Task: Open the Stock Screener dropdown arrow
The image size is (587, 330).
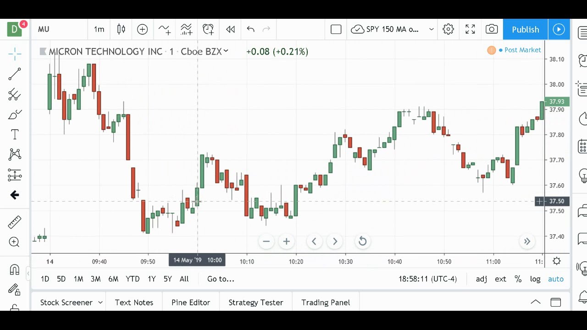Action: pyautogui.click(x=100, y=302)
